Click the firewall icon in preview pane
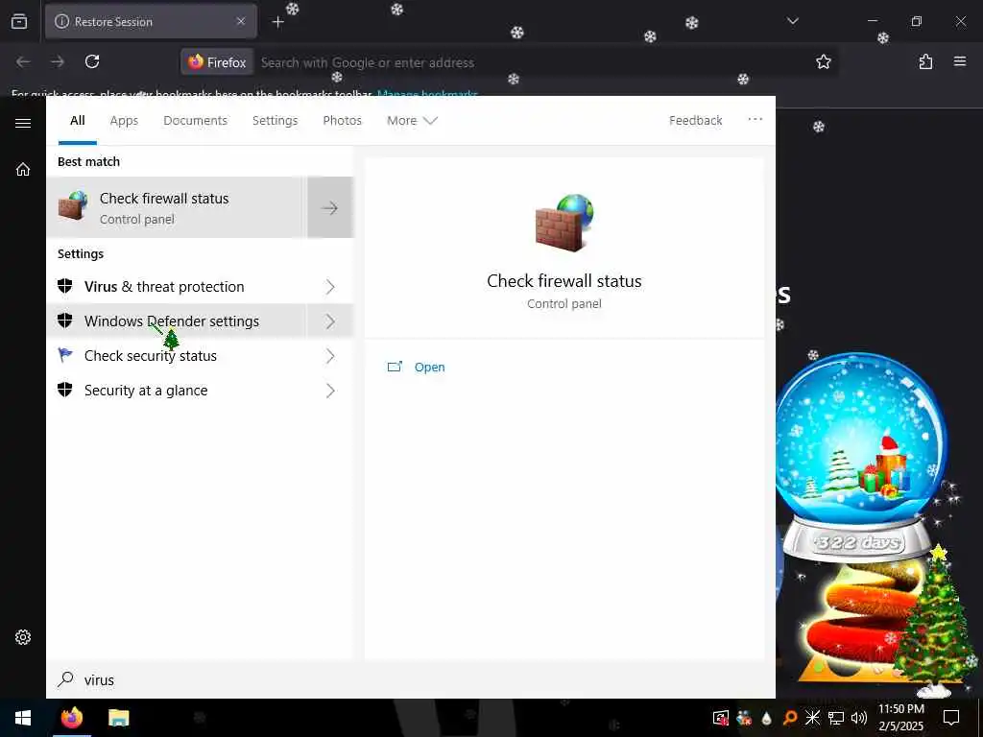 point(564,222)
